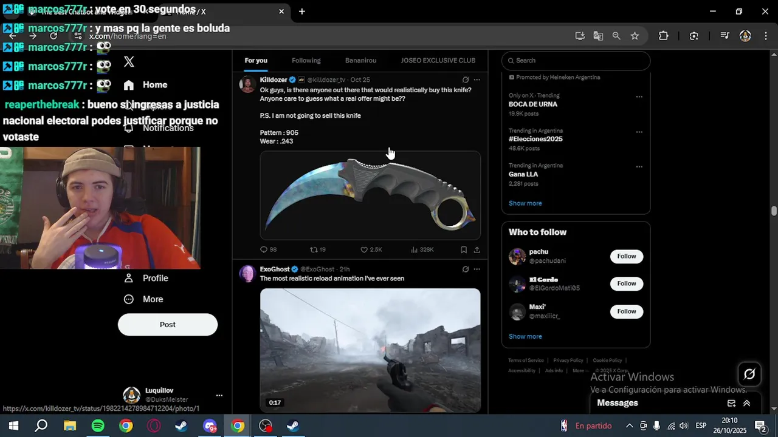Open Windows notification center
The image size is (778, 437).
coord(760,426)
